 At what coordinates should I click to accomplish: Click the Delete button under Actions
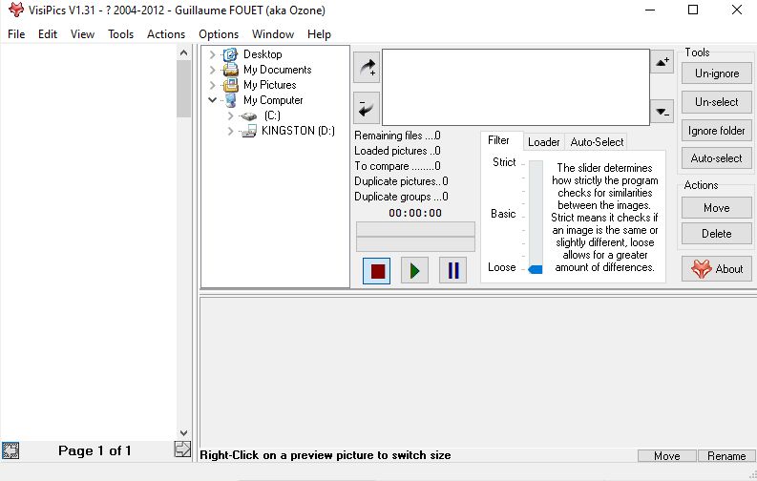(717, 234)
